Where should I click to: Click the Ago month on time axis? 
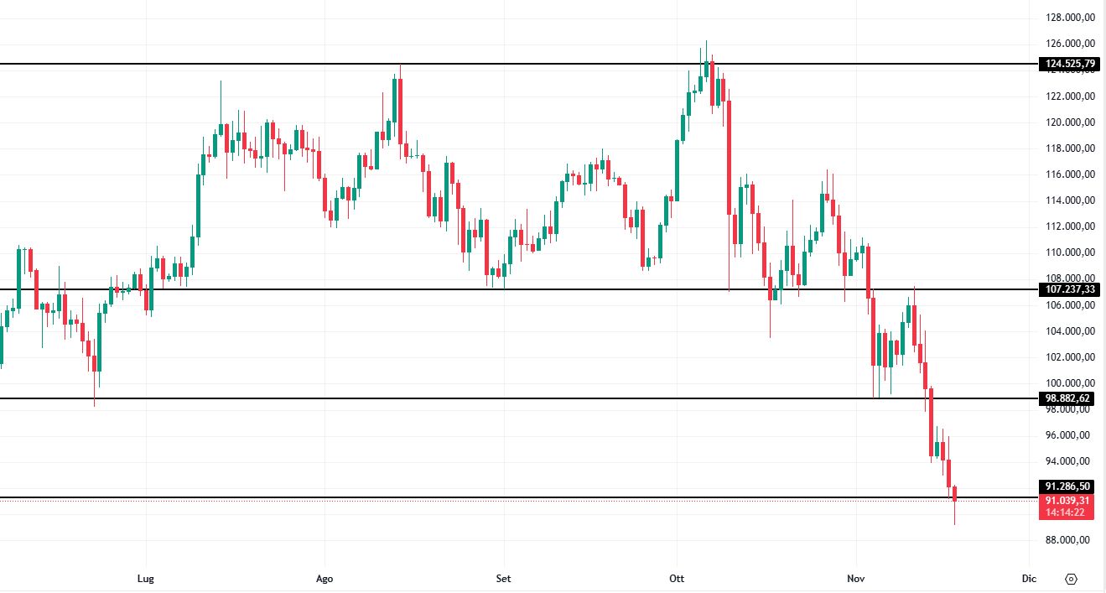(x=325, y=579)
